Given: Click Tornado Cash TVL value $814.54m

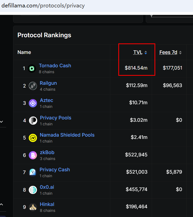Looking at the screenshot, I should (136, 68).
